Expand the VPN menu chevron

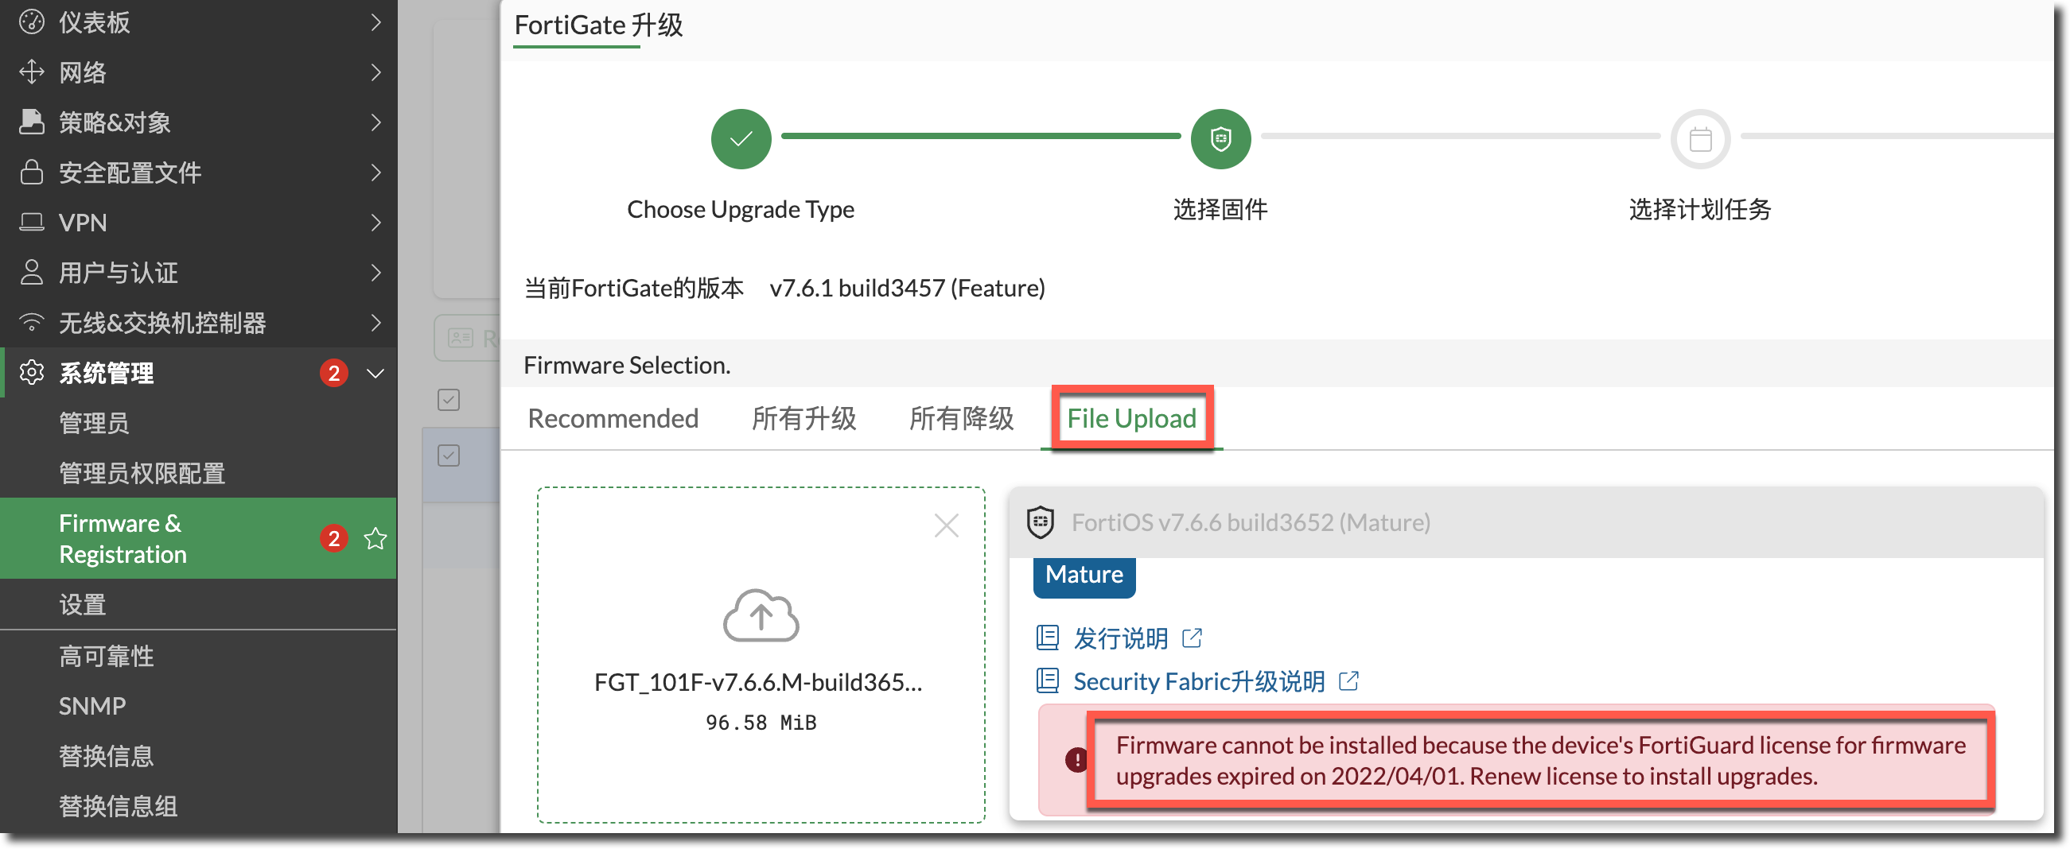[375, 223]
